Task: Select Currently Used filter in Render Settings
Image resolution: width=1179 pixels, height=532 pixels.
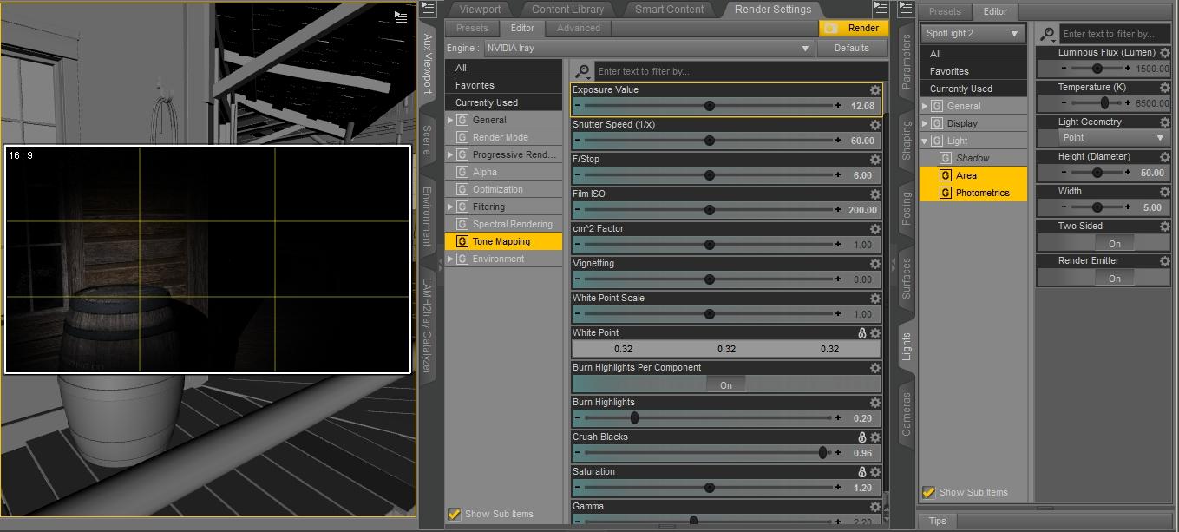Action: [504, 102]
